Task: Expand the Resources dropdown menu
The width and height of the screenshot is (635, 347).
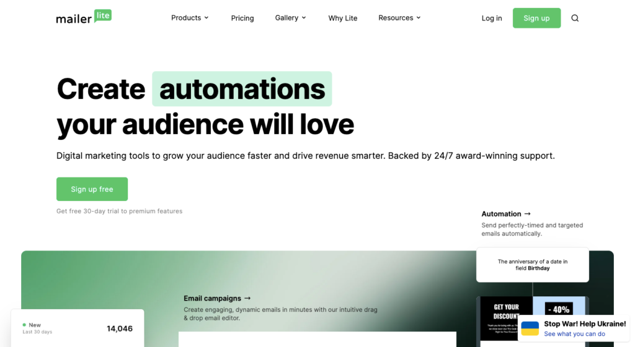Action: 399,18
